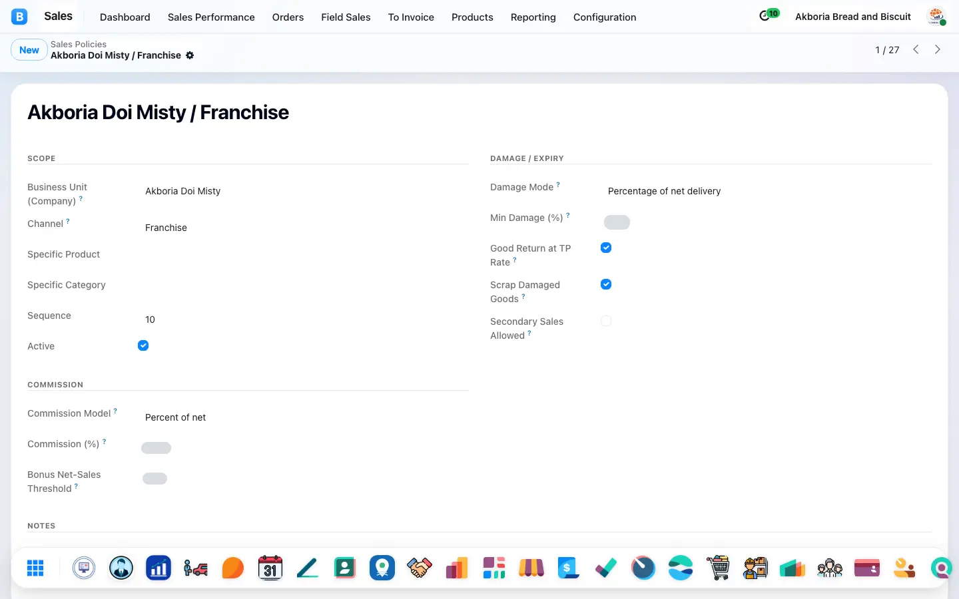Viewport: 959px width, 599px height.
Task: Open the blue invoice dollar-sign app icon
Action: 569,568
